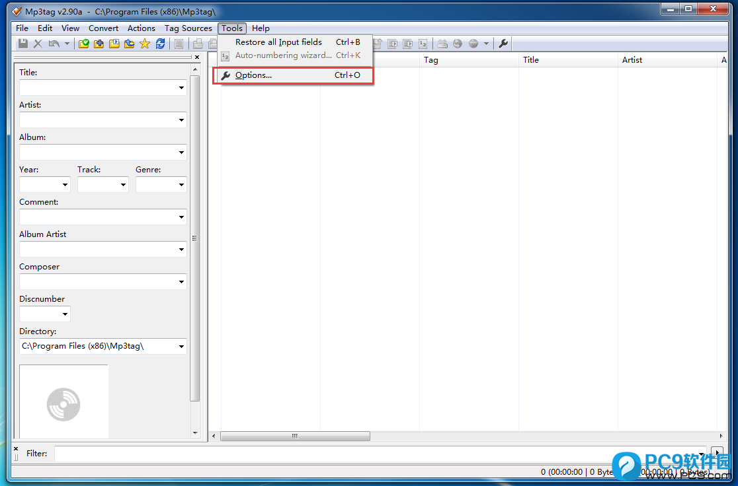This screenshot has width=738, height=486.
Task: Click the list-arrow icon beside the auto-numbering icon
Action: [x=407, y=44]
